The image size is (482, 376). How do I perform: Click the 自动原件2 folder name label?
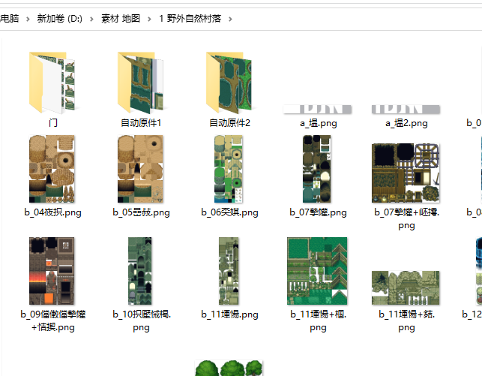[x=229, y=123]
